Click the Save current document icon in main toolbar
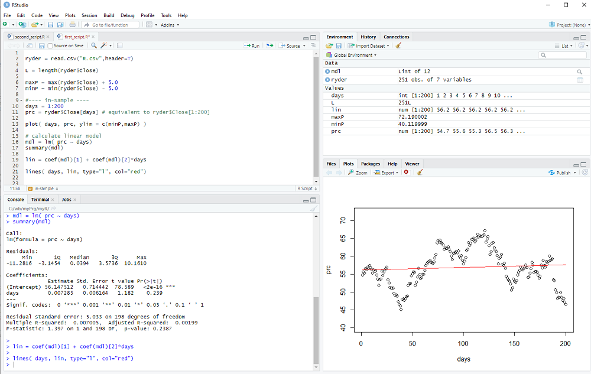 (50, 24)
